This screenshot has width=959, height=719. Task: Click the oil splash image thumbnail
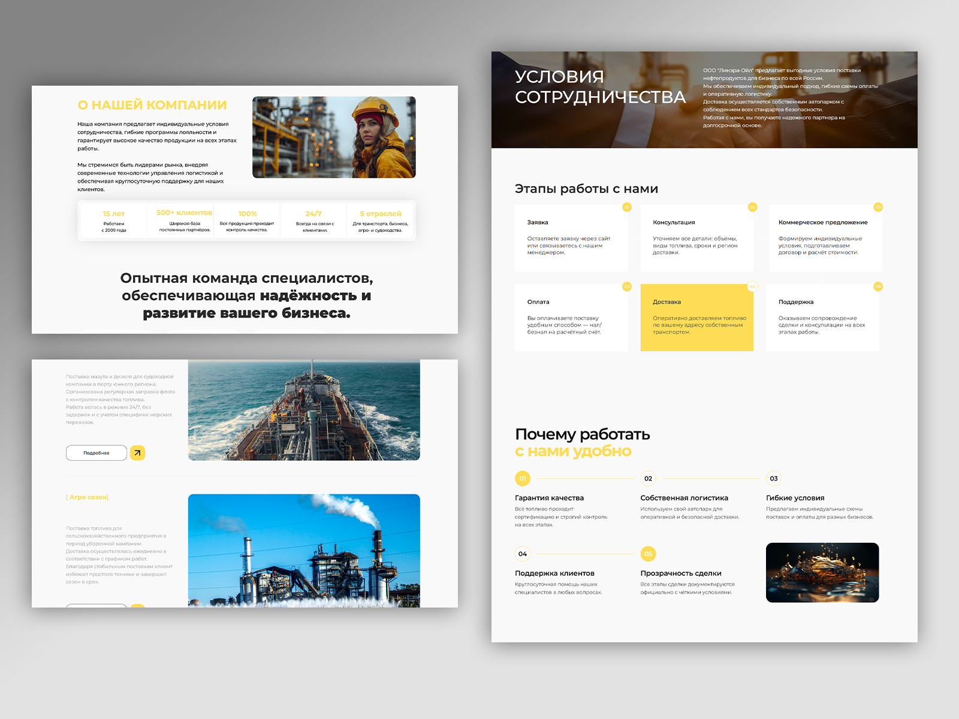[x=822, y=572]
